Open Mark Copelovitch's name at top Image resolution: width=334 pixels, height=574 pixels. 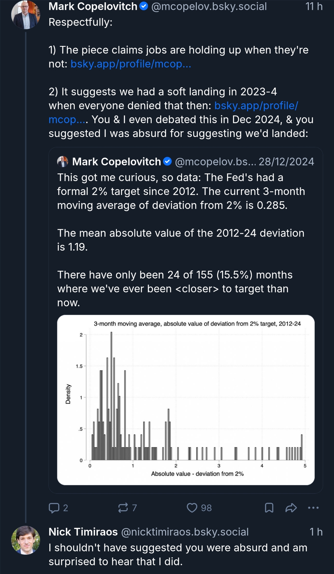point(93,6)
